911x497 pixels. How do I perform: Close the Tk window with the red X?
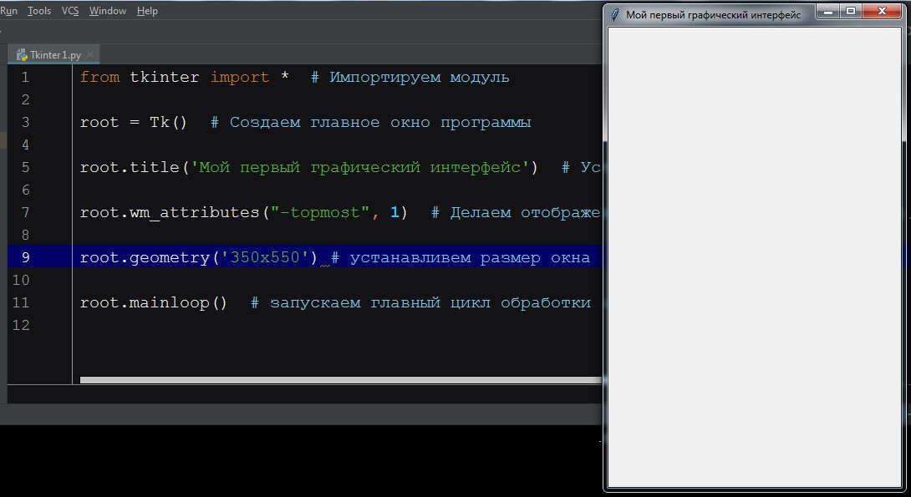pyautogui.click(x=882, y=11)
